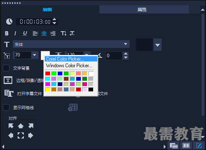This screenshot has height=150, width=206.
Task: Click the 打开字幕文件 label
Action: (x=30, y=93)
